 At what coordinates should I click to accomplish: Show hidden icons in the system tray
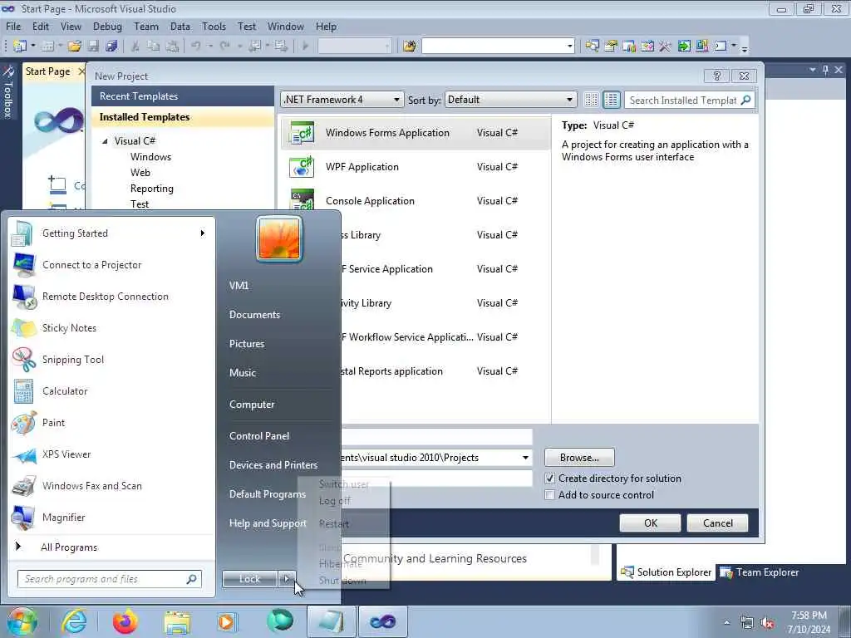click(726, 622)
